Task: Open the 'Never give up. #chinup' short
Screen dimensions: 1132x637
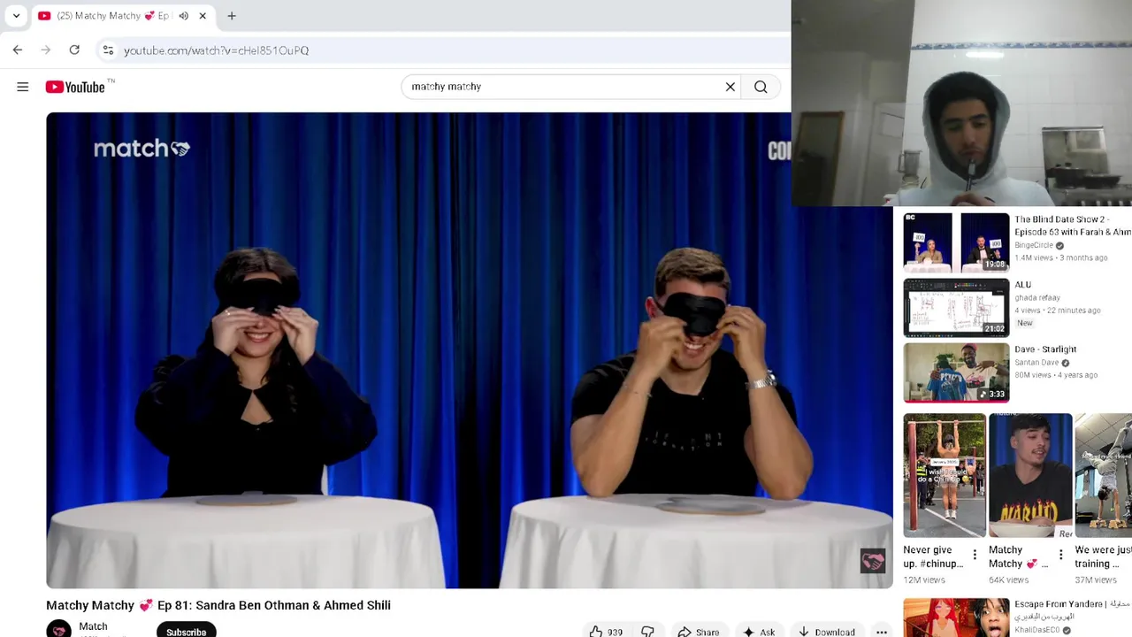Action: 945,475
